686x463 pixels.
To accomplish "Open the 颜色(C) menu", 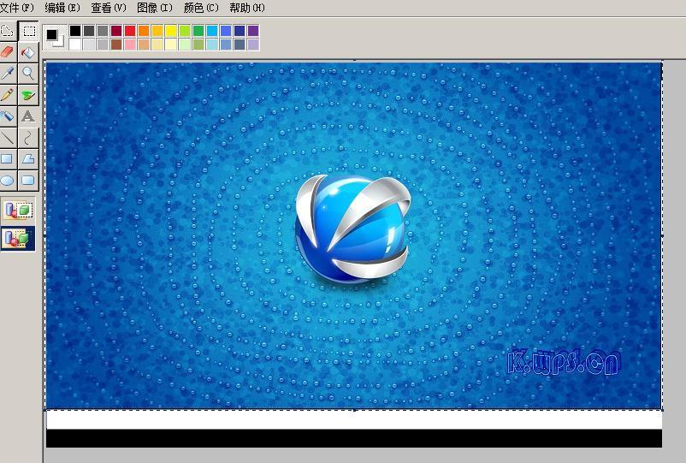I will (201, 8).
